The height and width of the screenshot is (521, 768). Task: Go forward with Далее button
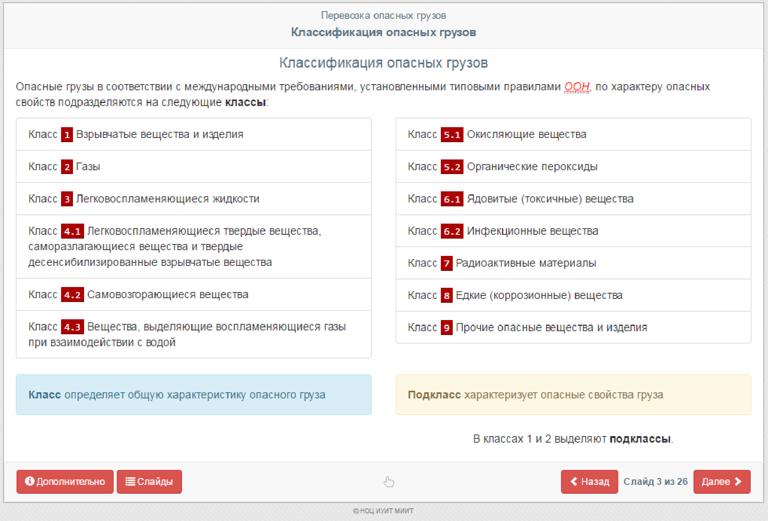click(722, 481)
